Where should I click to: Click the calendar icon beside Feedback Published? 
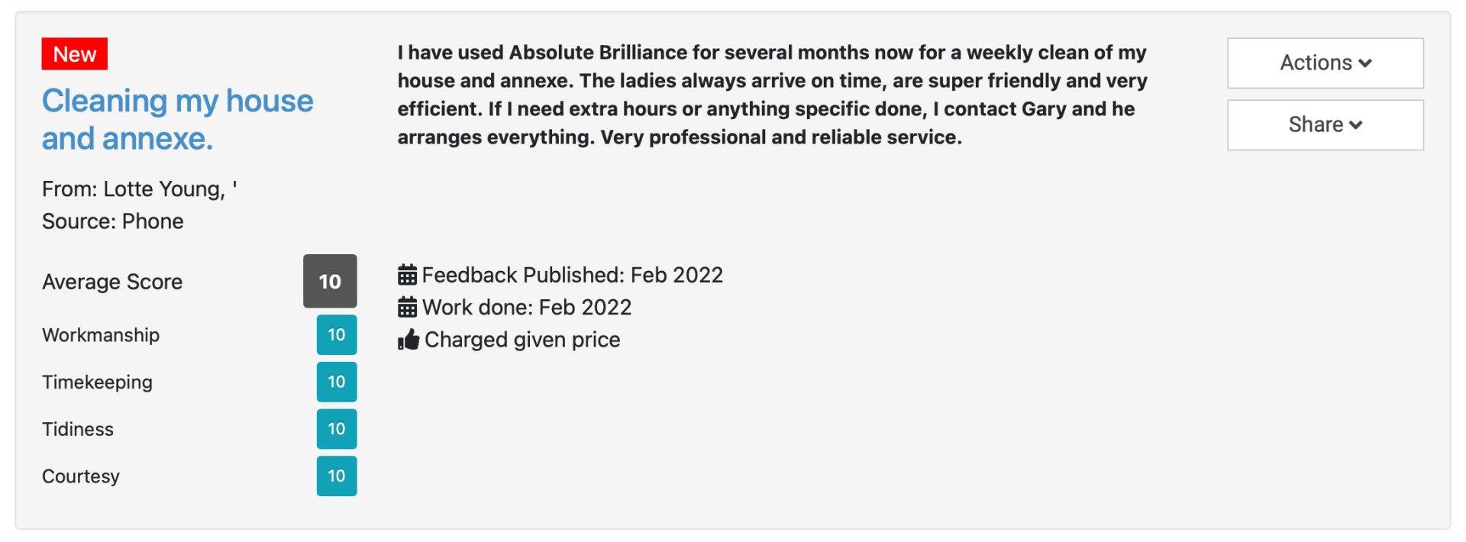(407, 275)
